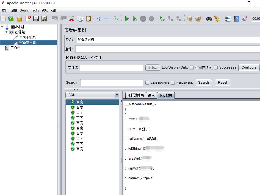Click the Copy icon in toolbar

(x=80, y=19)
